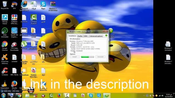Open YTD Video Downloader shortcut
The image size is (175, 98).
(x=14, y=46)
